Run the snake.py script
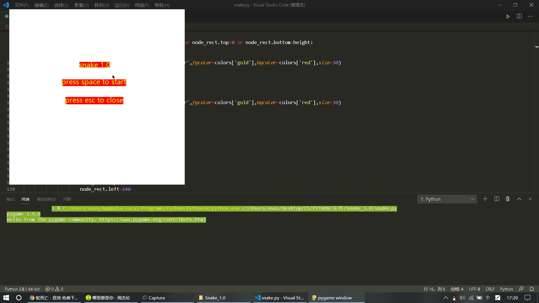539x303 pixels. (508, 16)
